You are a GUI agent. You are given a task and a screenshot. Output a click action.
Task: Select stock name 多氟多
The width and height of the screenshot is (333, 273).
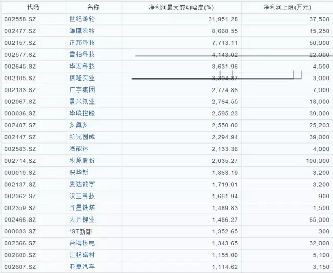[x=79, y=125]
